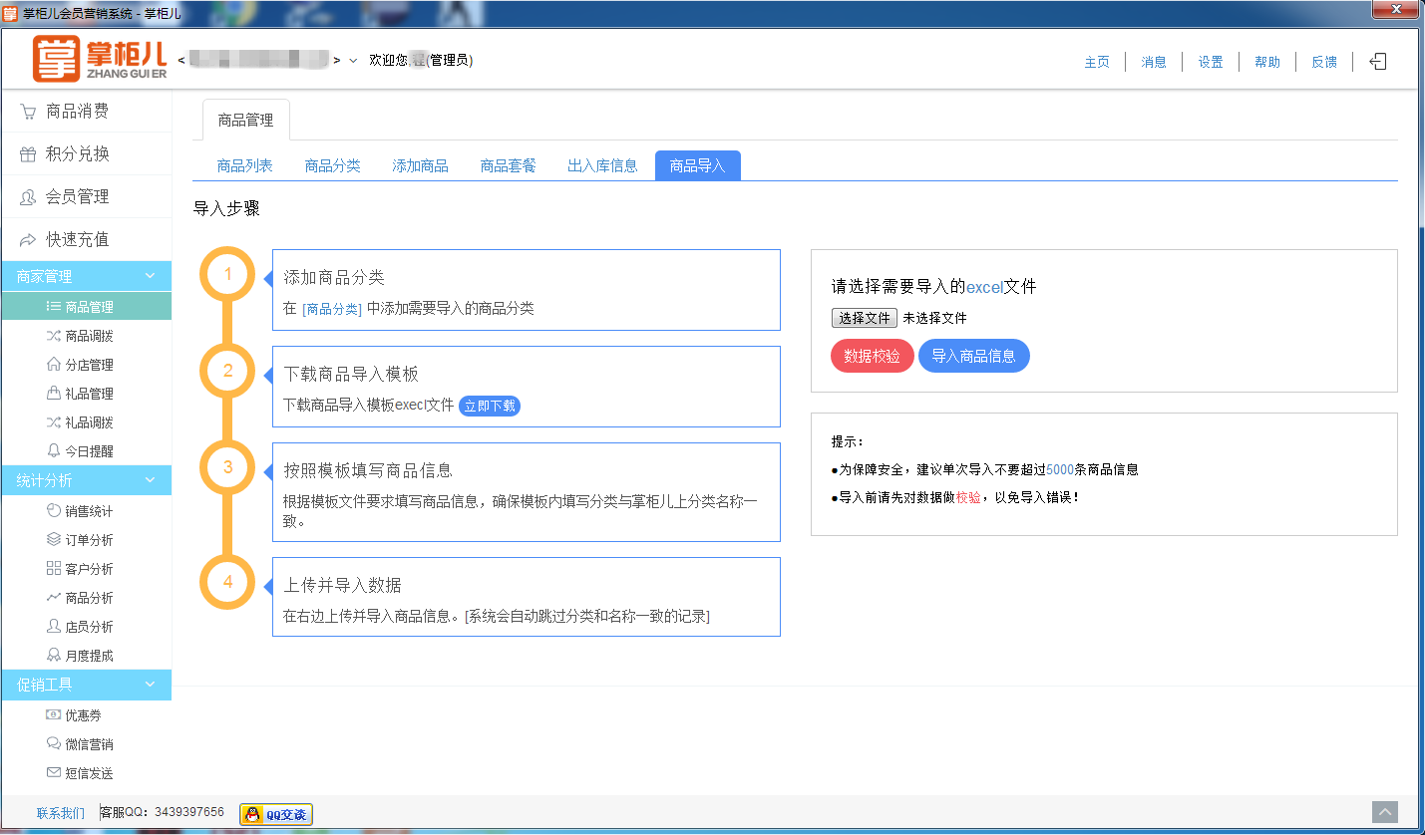Open 商品消费 in the sidebar
The width and height of the screenshot is (1425, 835).
tap(87, 112)
